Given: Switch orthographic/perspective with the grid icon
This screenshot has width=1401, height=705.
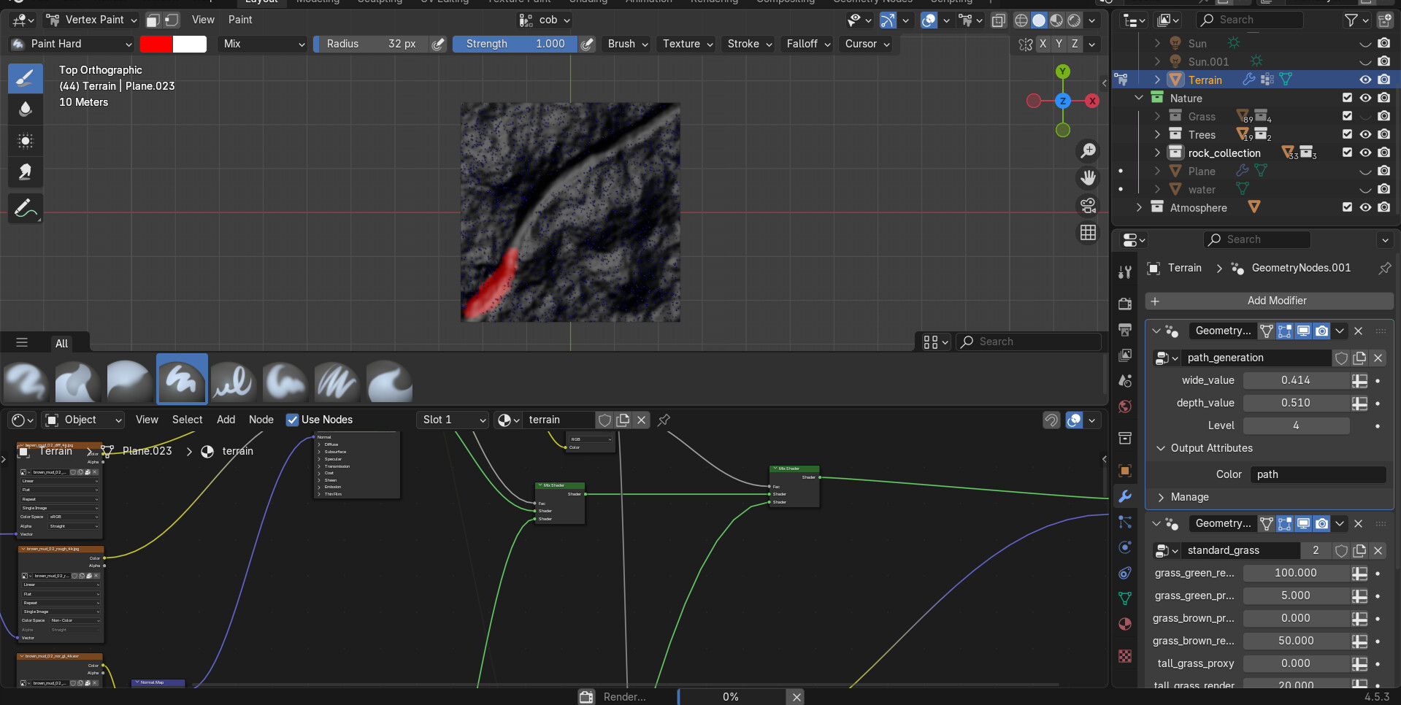Looking at the screenshot, I should [1088, 233].
